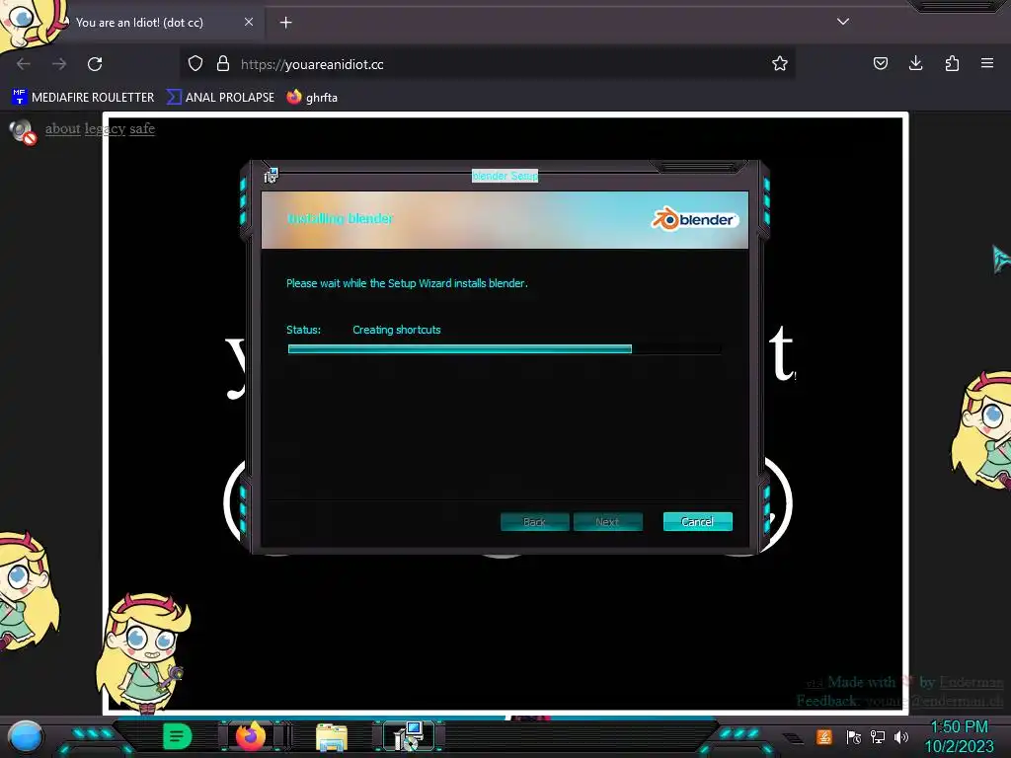Viewport: 1011px width, 758px height.
Task: Open the Extensions puzzle icon
Action: pos(952,63)
